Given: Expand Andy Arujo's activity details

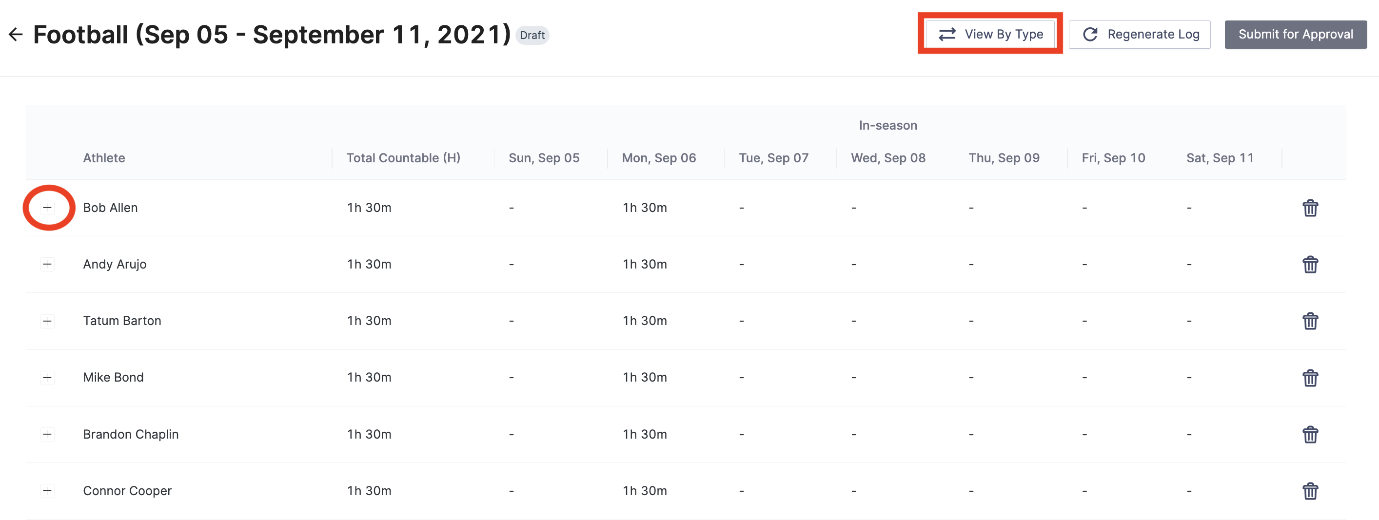Looking at the screenshot, I should tap(48, 264).
